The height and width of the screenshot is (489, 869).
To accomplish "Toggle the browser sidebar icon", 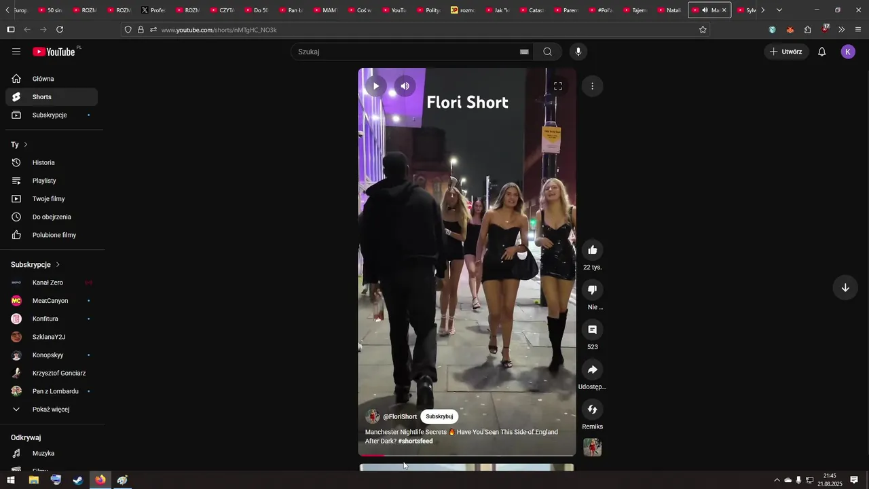I will coord(10,30).
